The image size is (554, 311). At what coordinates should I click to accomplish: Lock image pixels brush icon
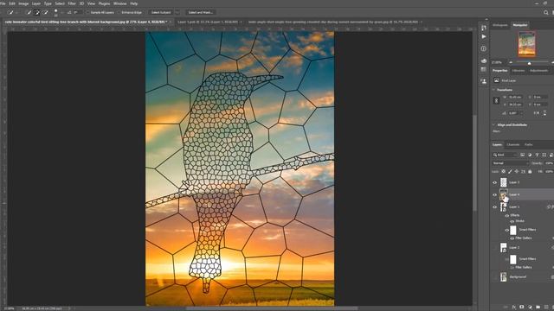coord(510,172)
